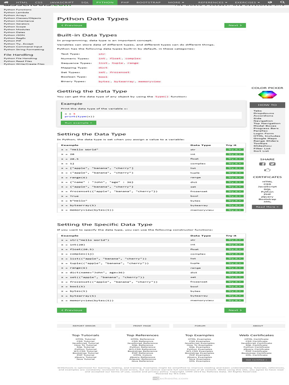Viewport: 289px width, 385px height.
Task: Open Tabs in How To list
Action: click(257, 111)
